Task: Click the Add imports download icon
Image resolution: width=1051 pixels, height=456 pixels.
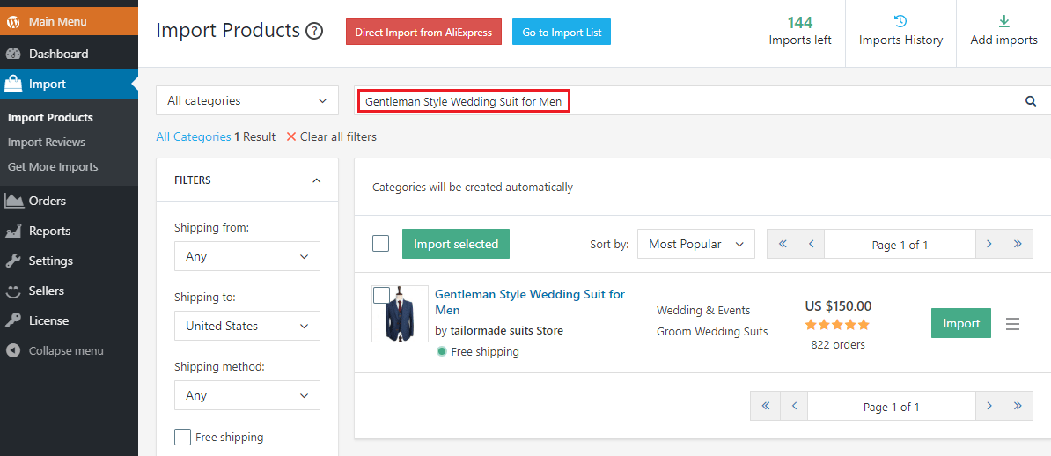Action: pyautogui.click(x=1003, y=22)
